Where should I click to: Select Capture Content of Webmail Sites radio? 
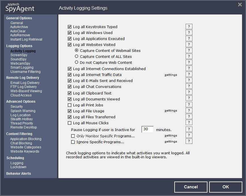coord(77,50)
